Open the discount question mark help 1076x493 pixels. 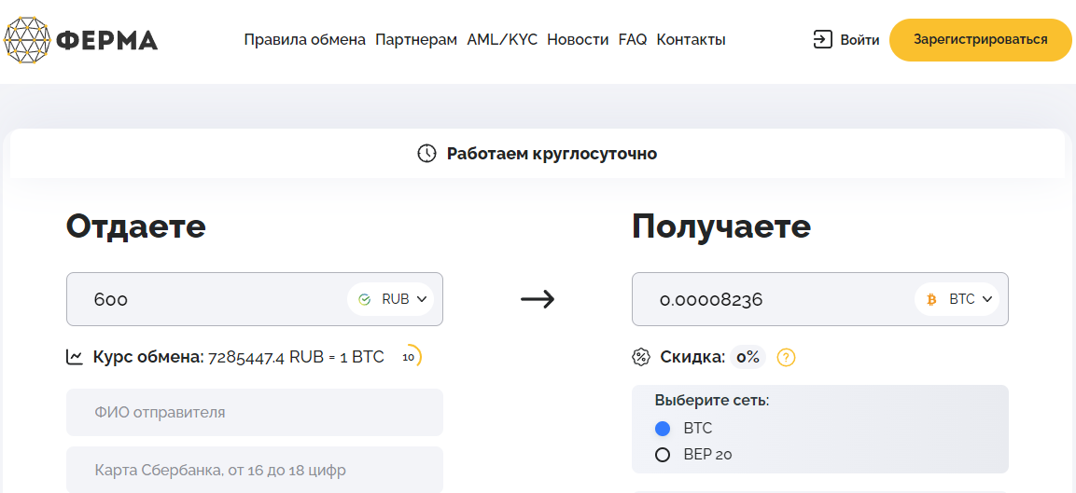786,357
